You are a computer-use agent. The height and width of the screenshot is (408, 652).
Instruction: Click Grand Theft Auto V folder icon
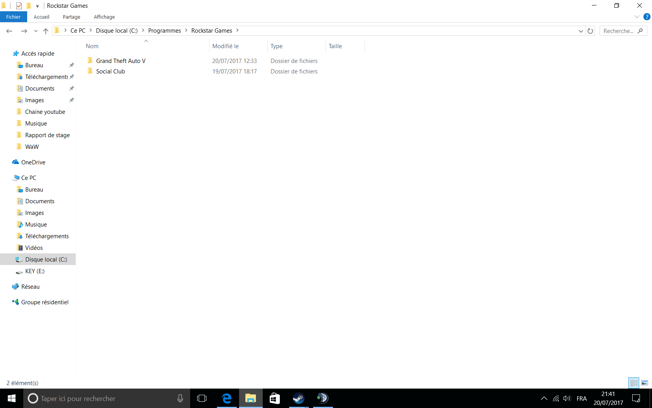pos(90,61)
